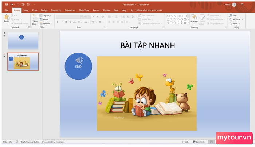Save the presentation from Quick Access Toolbar
This screenshot has height=147, width=255.
point(7,5)
